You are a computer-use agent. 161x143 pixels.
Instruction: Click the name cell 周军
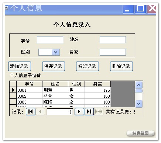pos(55,90)
